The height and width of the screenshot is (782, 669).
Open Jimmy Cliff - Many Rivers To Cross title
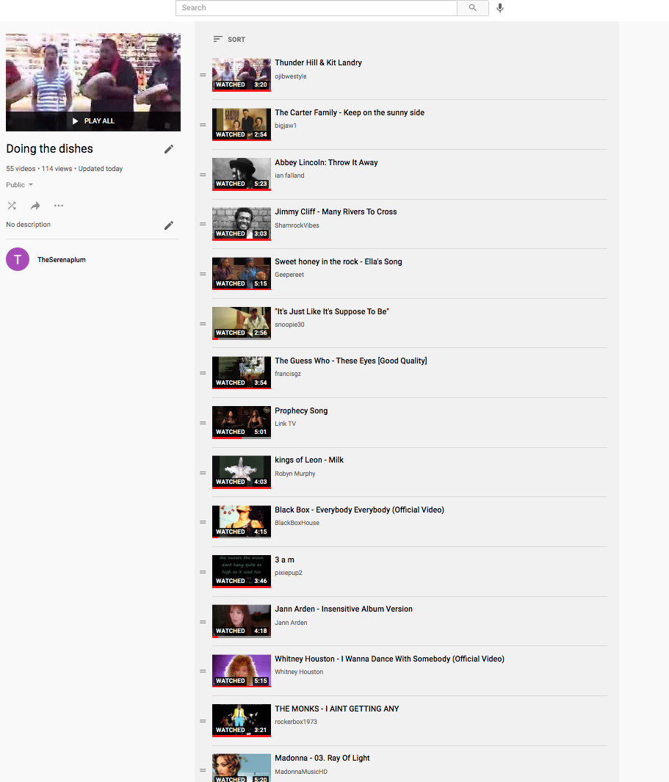(x=336, y=212)
